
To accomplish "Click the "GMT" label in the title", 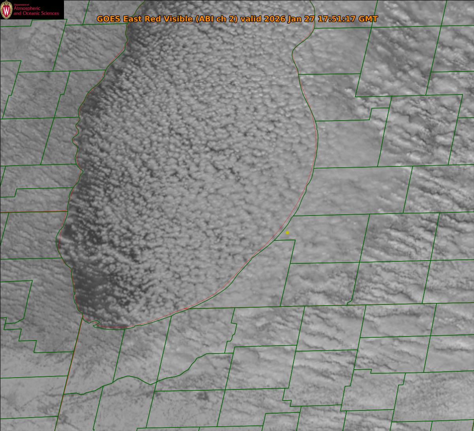I will click(368, 19).
